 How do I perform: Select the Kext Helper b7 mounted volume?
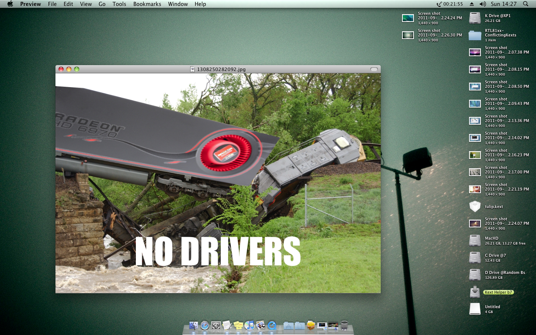click(475, 292)
